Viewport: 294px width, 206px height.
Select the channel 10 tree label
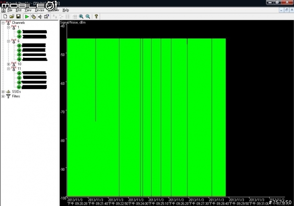point(19,64)
